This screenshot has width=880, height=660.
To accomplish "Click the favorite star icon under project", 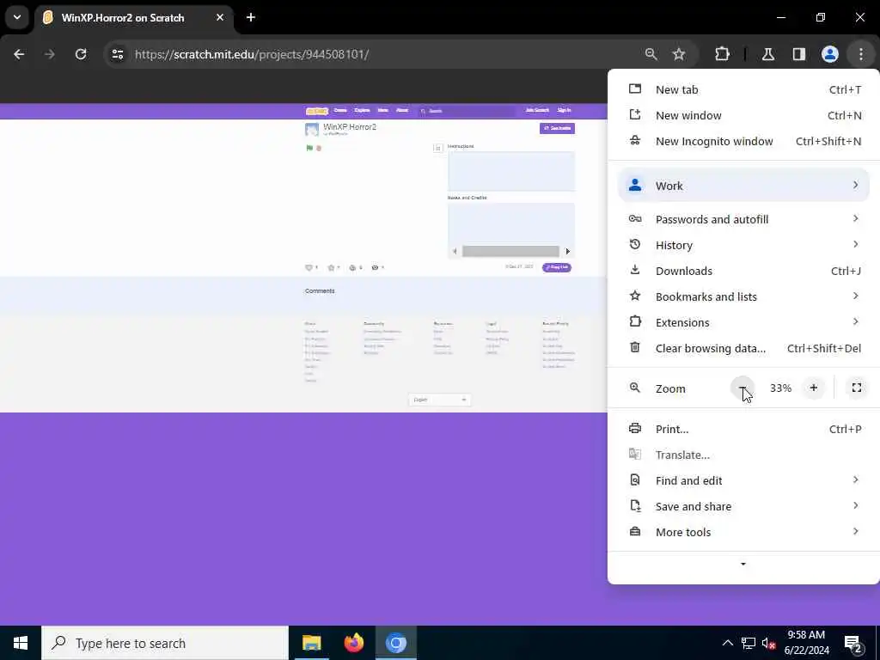I will coord(331,268).
